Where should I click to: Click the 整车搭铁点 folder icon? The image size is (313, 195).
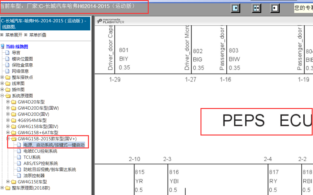(x=8, y=77)
